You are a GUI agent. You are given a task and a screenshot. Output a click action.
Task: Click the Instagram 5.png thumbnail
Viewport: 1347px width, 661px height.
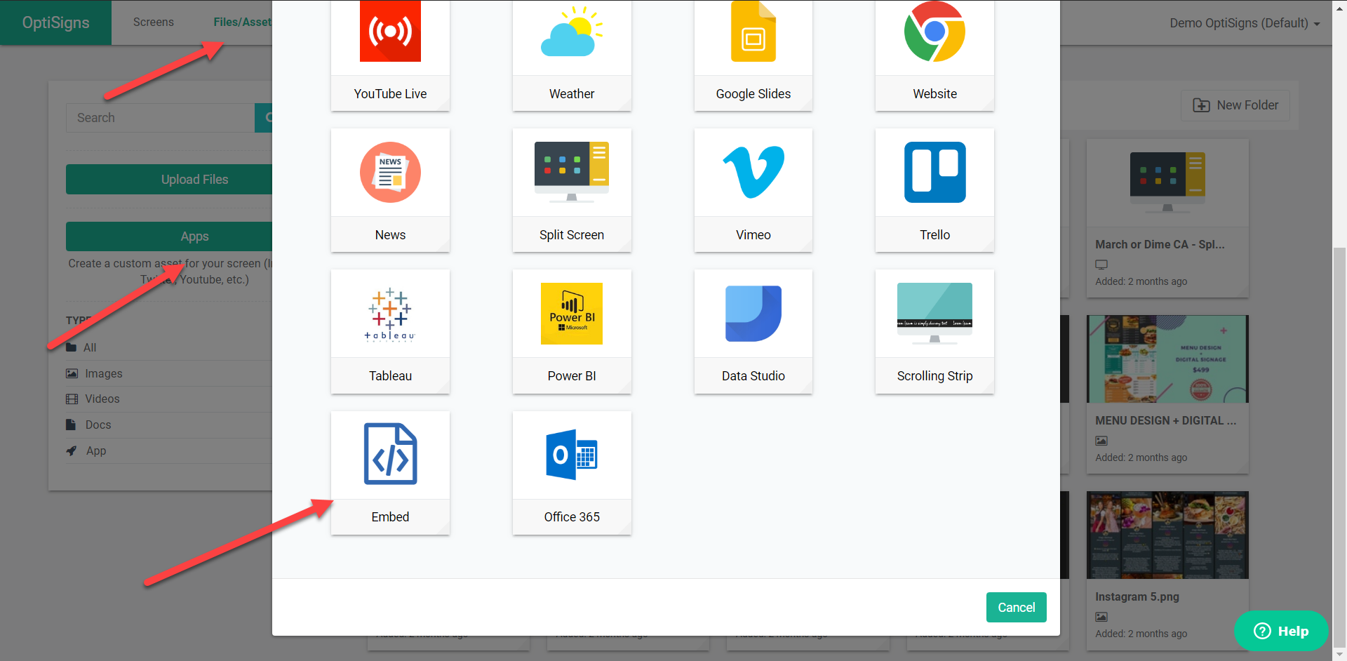pyautogui.click(x=1167, y=535)
